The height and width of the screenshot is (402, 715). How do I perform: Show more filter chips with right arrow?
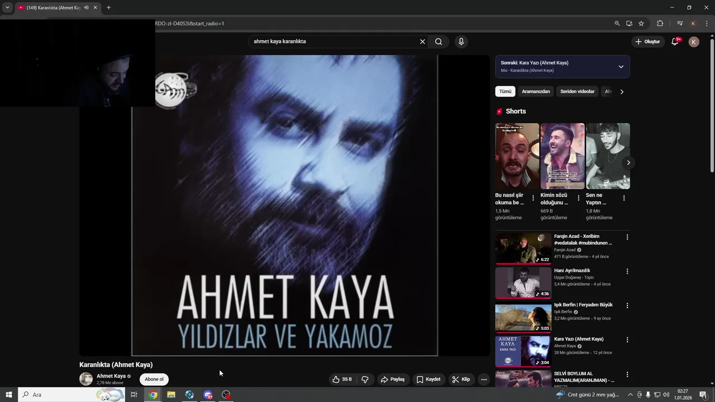point(622,92)
